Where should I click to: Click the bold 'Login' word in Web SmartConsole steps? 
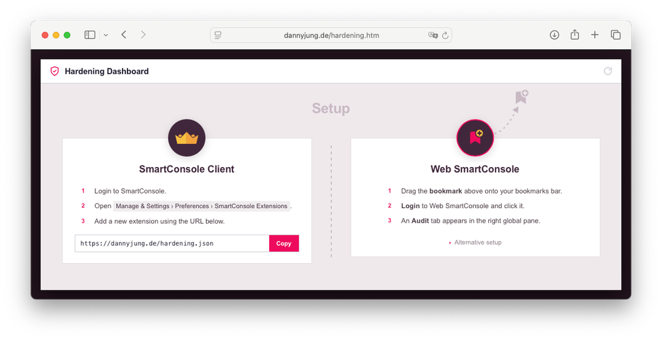click(410, 205)
